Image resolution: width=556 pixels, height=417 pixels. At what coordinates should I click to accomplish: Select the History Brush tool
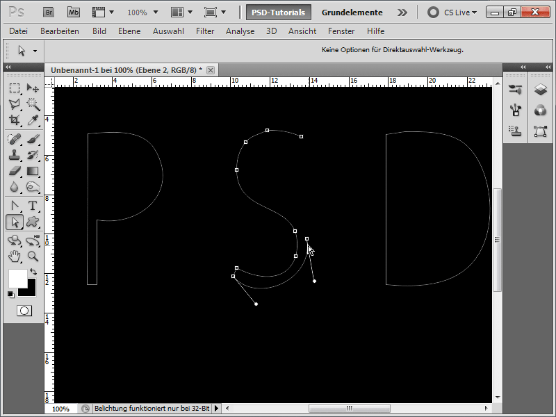tap(33, 155)
